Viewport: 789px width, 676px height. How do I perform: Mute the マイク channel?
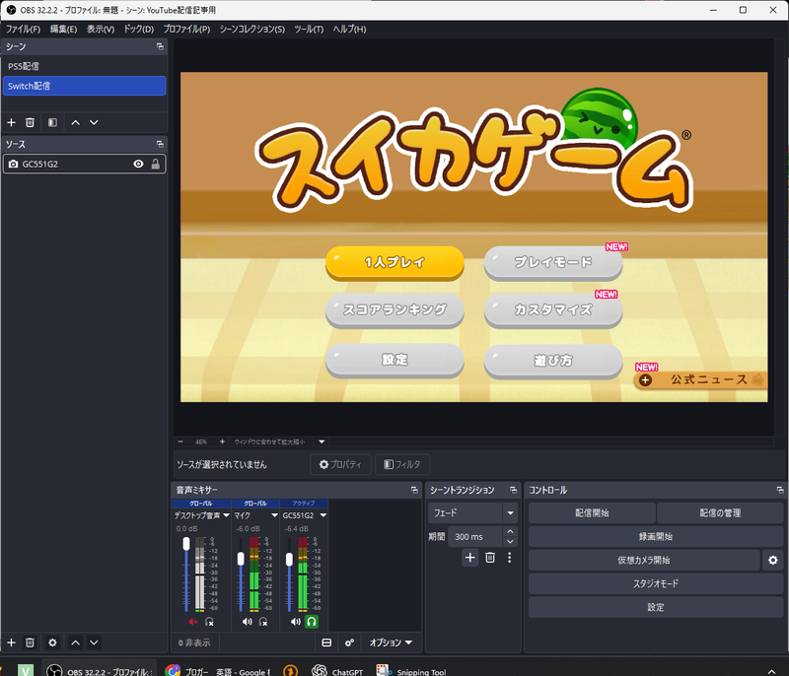click(248, 622)
